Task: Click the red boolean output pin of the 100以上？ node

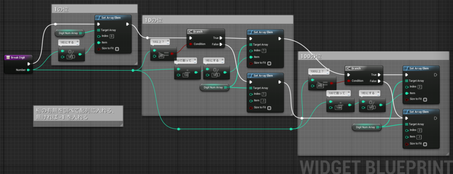Action: pos(331,83)
